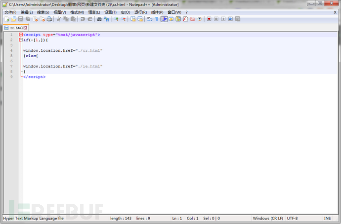Viewport: 341px width, 224px height.
Task: Click the Save All toolbar icon
Action: click(x=28, y=19)
